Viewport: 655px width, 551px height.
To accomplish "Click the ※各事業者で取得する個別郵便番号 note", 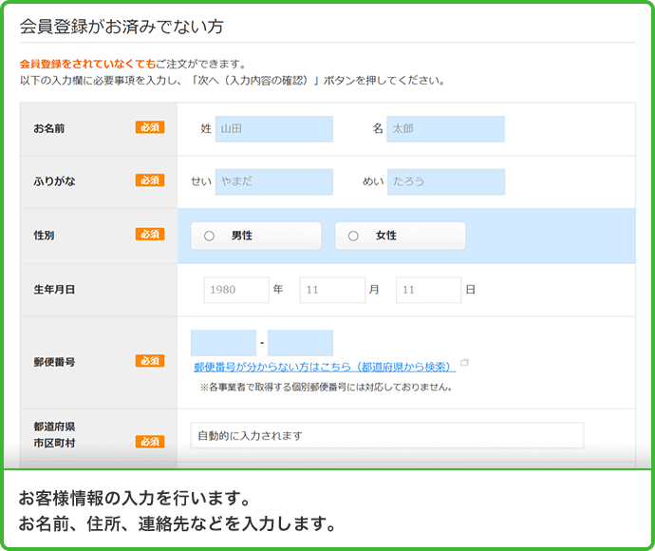I will point(326,387).
